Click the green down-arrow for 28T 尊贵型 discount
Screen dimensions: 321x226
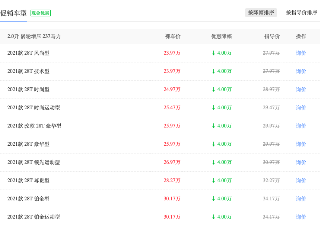tap(213, 181)
